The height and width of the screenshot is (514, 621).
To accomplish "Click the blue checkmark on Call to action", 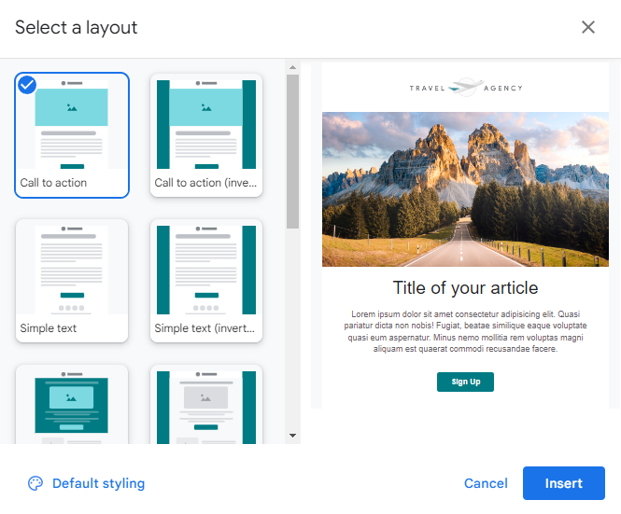I will tap(27, 85).
